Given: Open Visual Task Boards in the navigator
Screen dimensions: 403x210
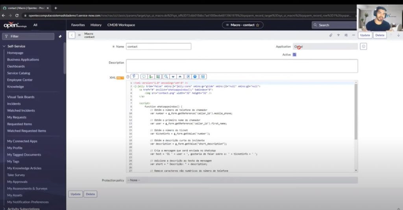Looking at the screenshot, I should point(21,97).
